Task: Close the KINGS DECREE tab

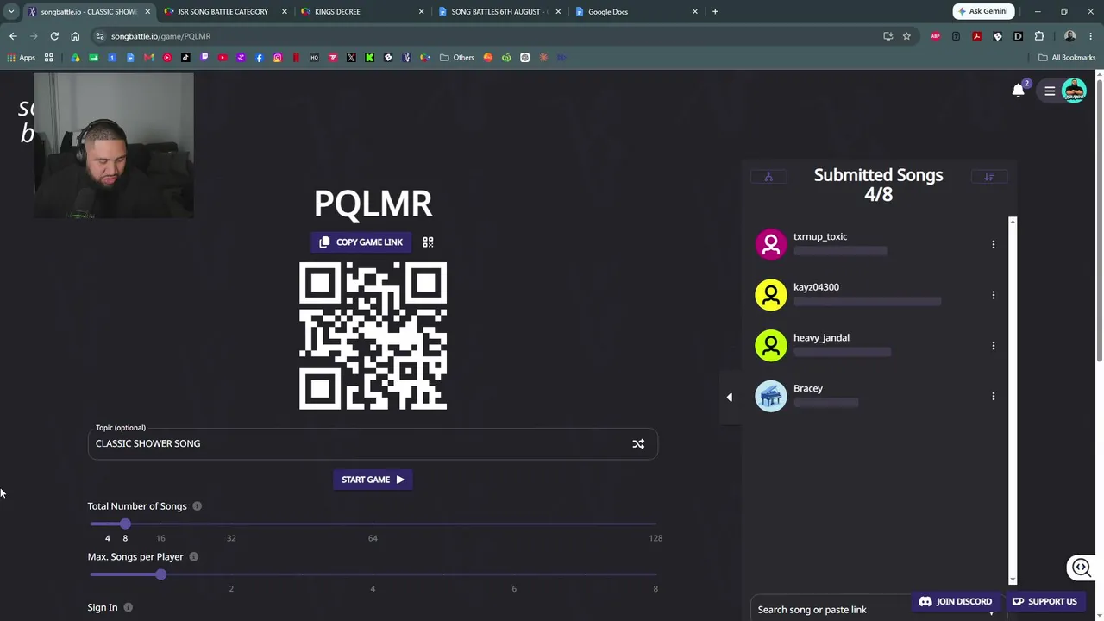Action: point(422,12)
